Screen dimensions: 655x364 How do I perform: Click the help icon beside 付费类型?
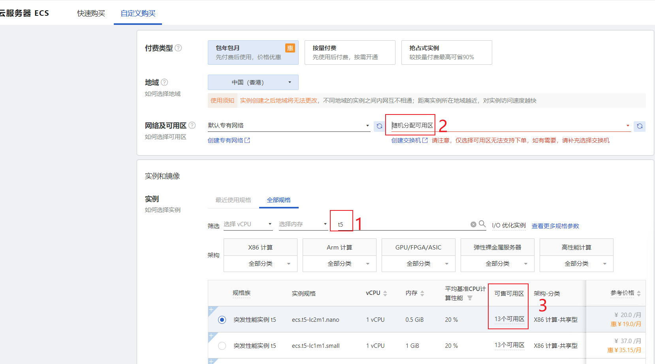coord(178,48)
